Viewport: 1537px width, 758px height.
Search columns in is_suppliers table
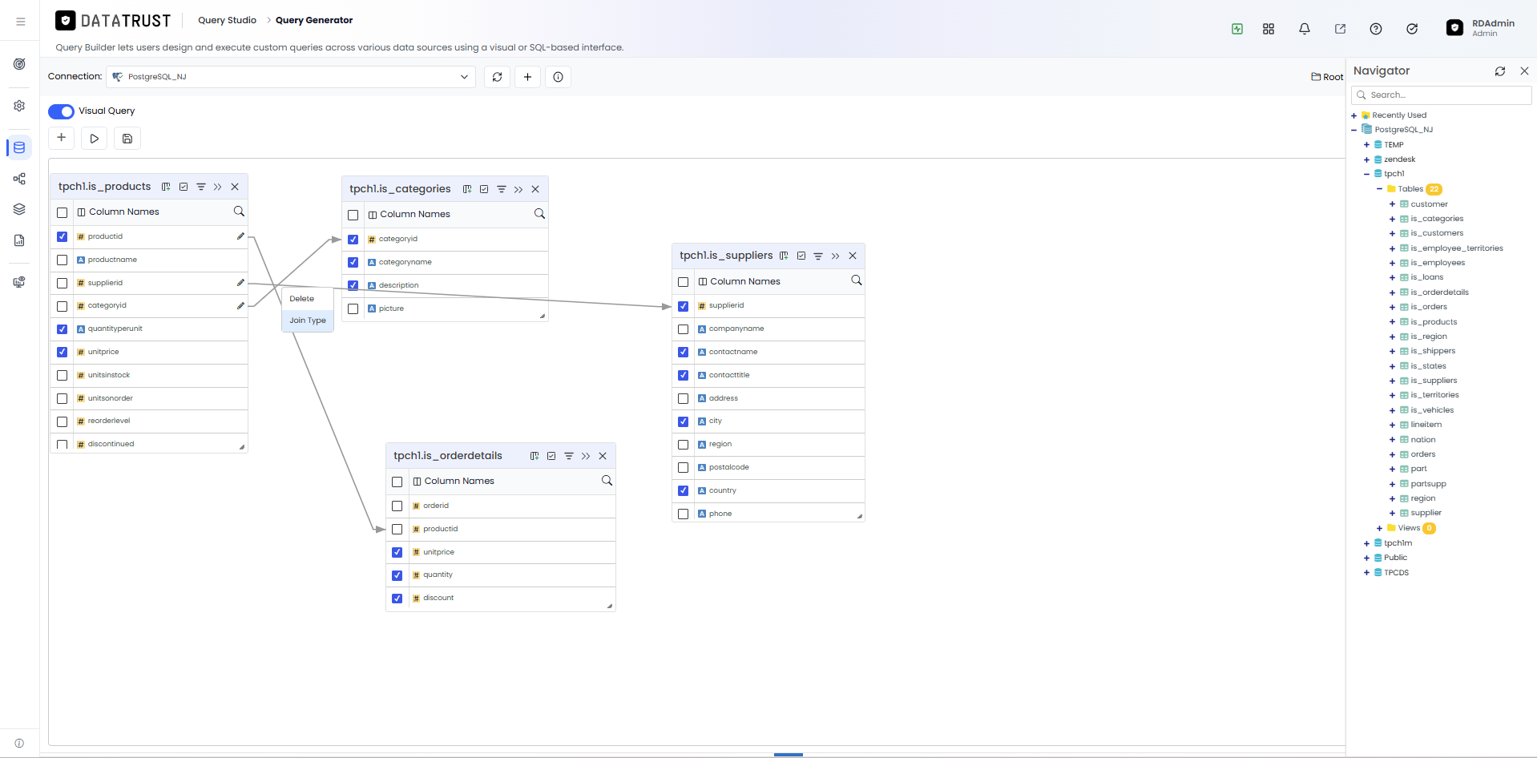coord(857,280)
